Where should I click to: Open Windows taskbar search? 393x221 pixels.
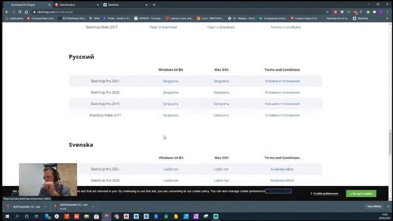tap(17, 216)
